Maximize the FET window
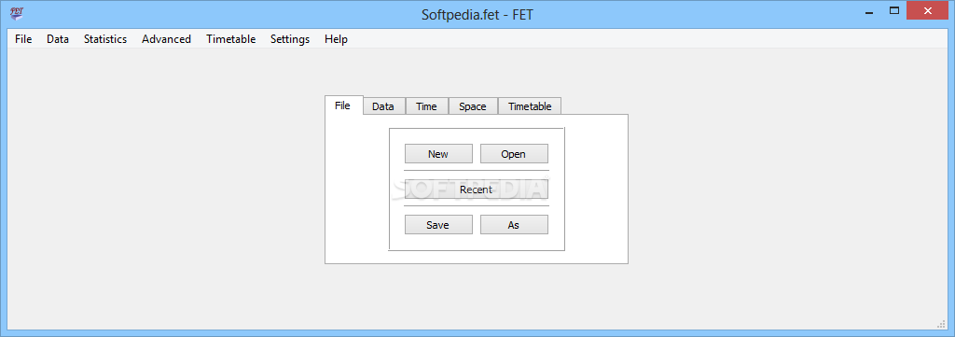The height and width of the screenshot is (337, 955). coord(894,10)
